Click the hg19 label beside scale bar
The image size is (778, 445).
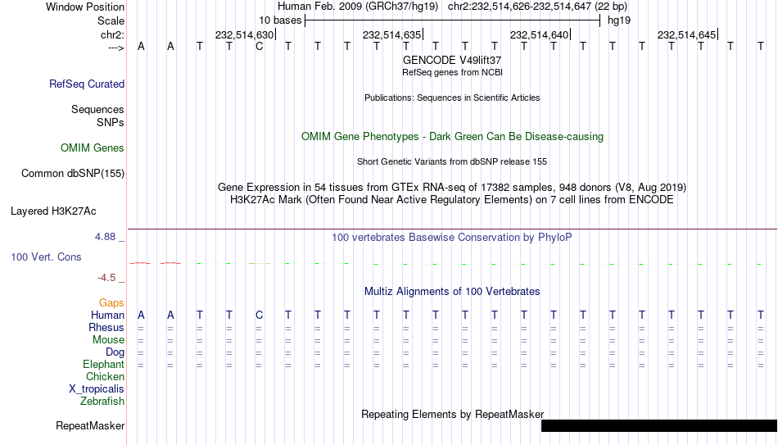click(619, 20)
